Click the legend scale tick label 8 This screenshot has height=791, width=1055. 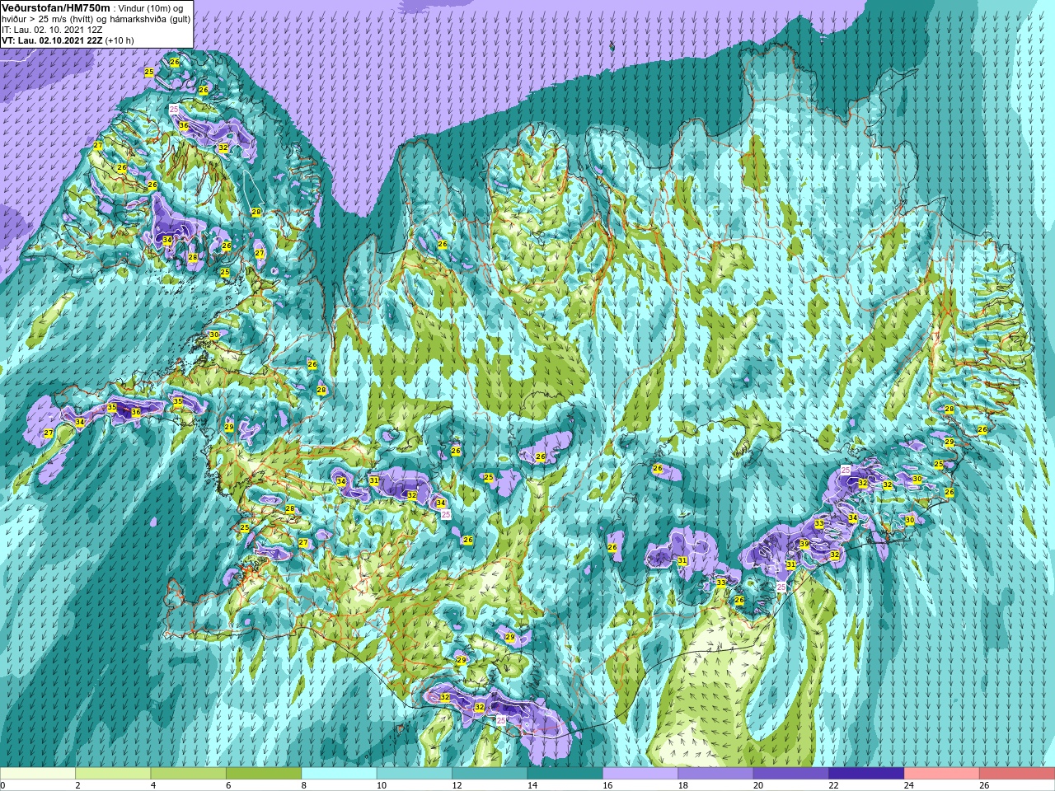pos(304,785)
